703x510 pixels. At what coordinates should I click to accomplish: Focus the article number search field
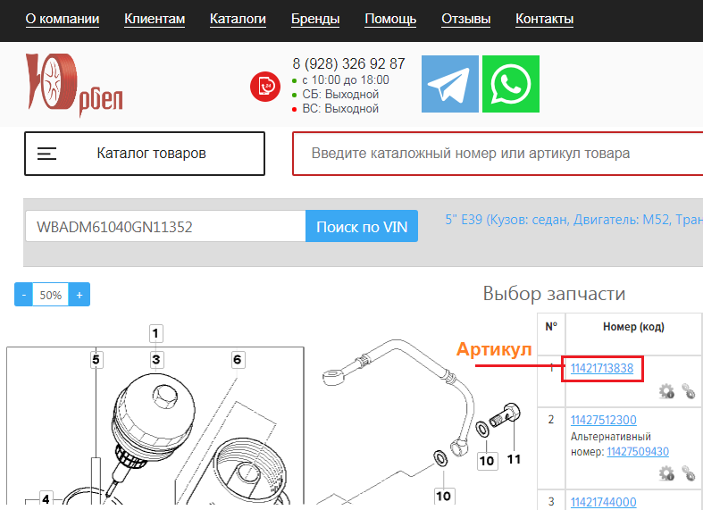point(498,154)
